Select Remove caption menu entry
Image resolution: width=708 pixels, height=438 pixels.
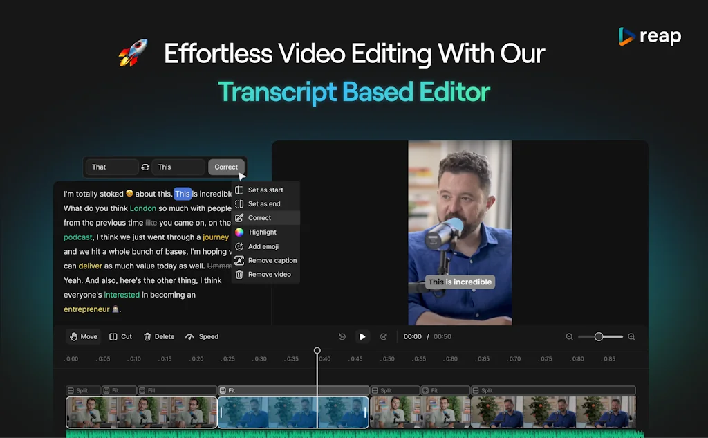[x=272, y=261]
